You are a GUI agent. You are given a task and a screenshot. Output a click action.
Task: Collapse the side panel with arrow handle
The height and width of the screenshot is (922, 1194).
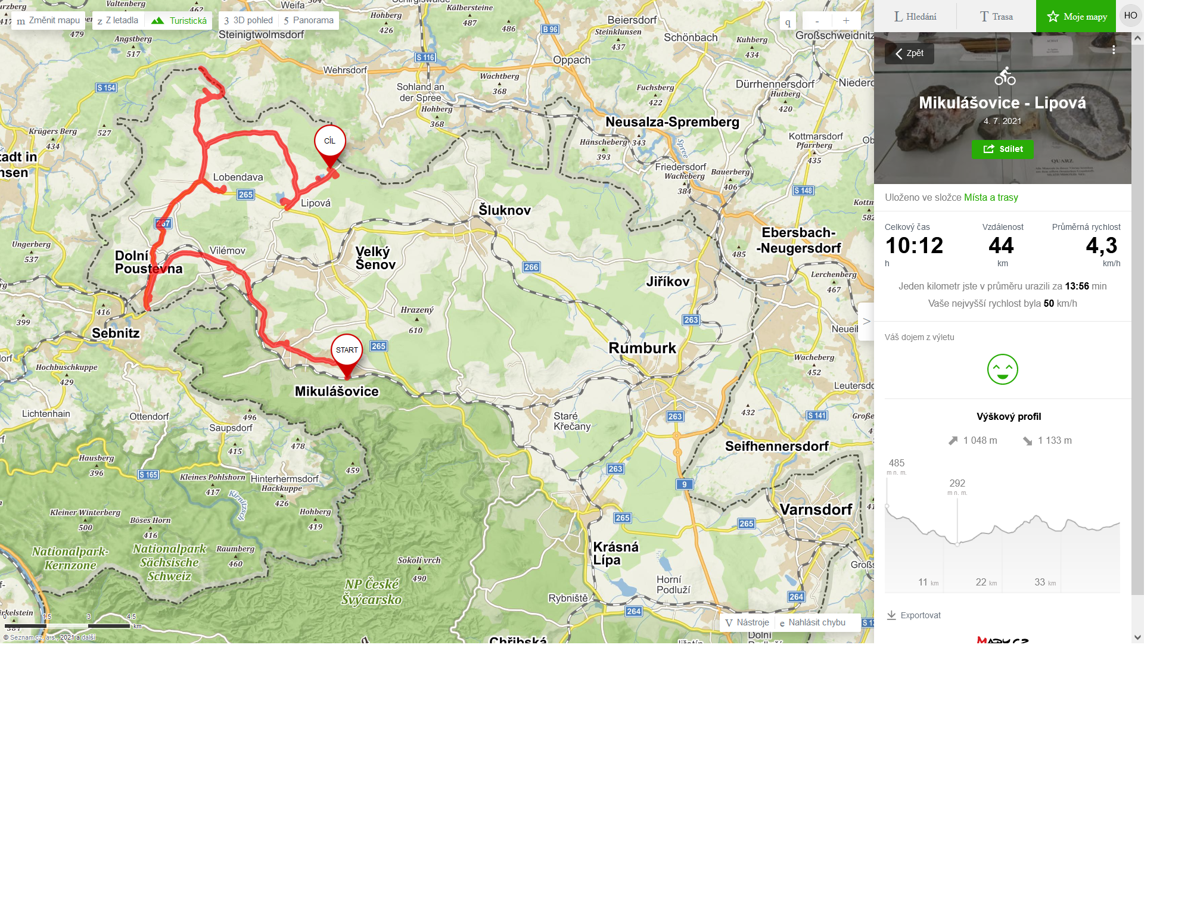tap(866, 321)
